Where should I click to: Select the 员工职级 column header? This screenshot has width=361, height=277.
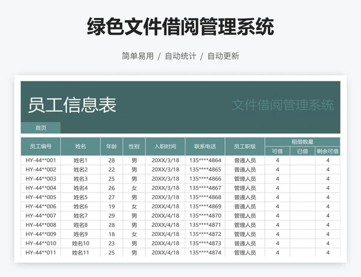[x=245, y=146]
